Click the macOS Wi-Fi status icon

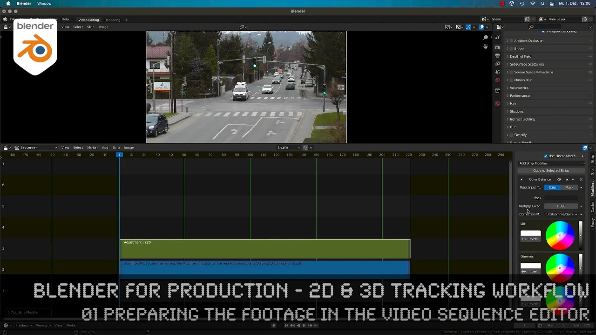point(533,3)
